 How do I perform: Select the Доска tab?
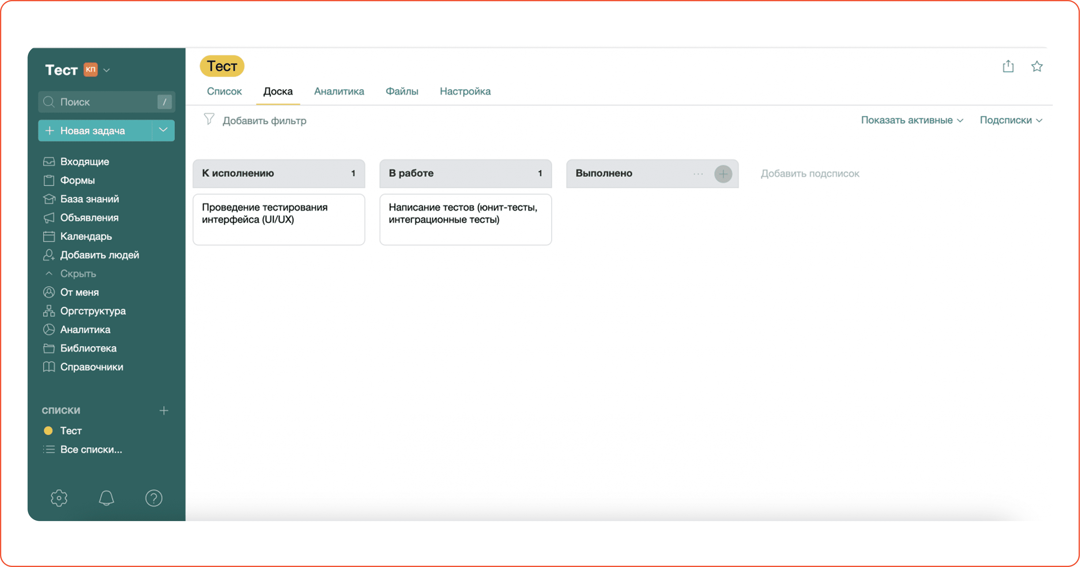(x=278, y=91)
